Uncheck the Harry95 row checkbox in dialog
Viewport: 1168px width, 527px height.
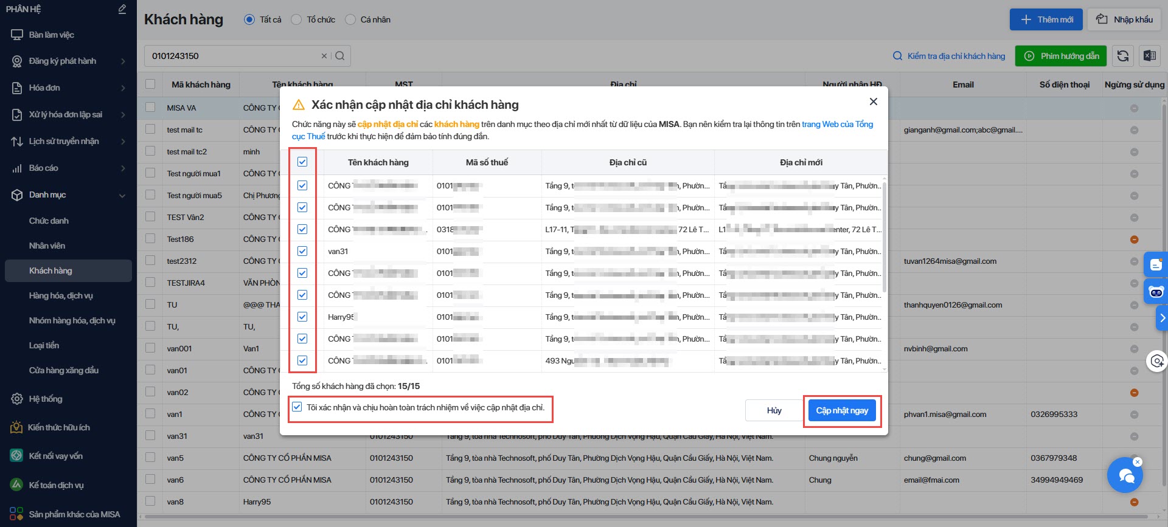302,317
